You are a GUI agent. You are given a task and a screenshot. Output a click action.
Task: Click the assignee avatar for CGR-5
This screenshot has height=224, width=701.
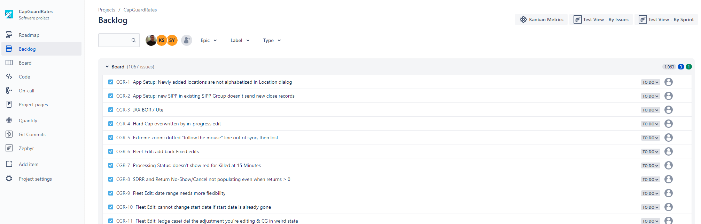pos(668,138)
